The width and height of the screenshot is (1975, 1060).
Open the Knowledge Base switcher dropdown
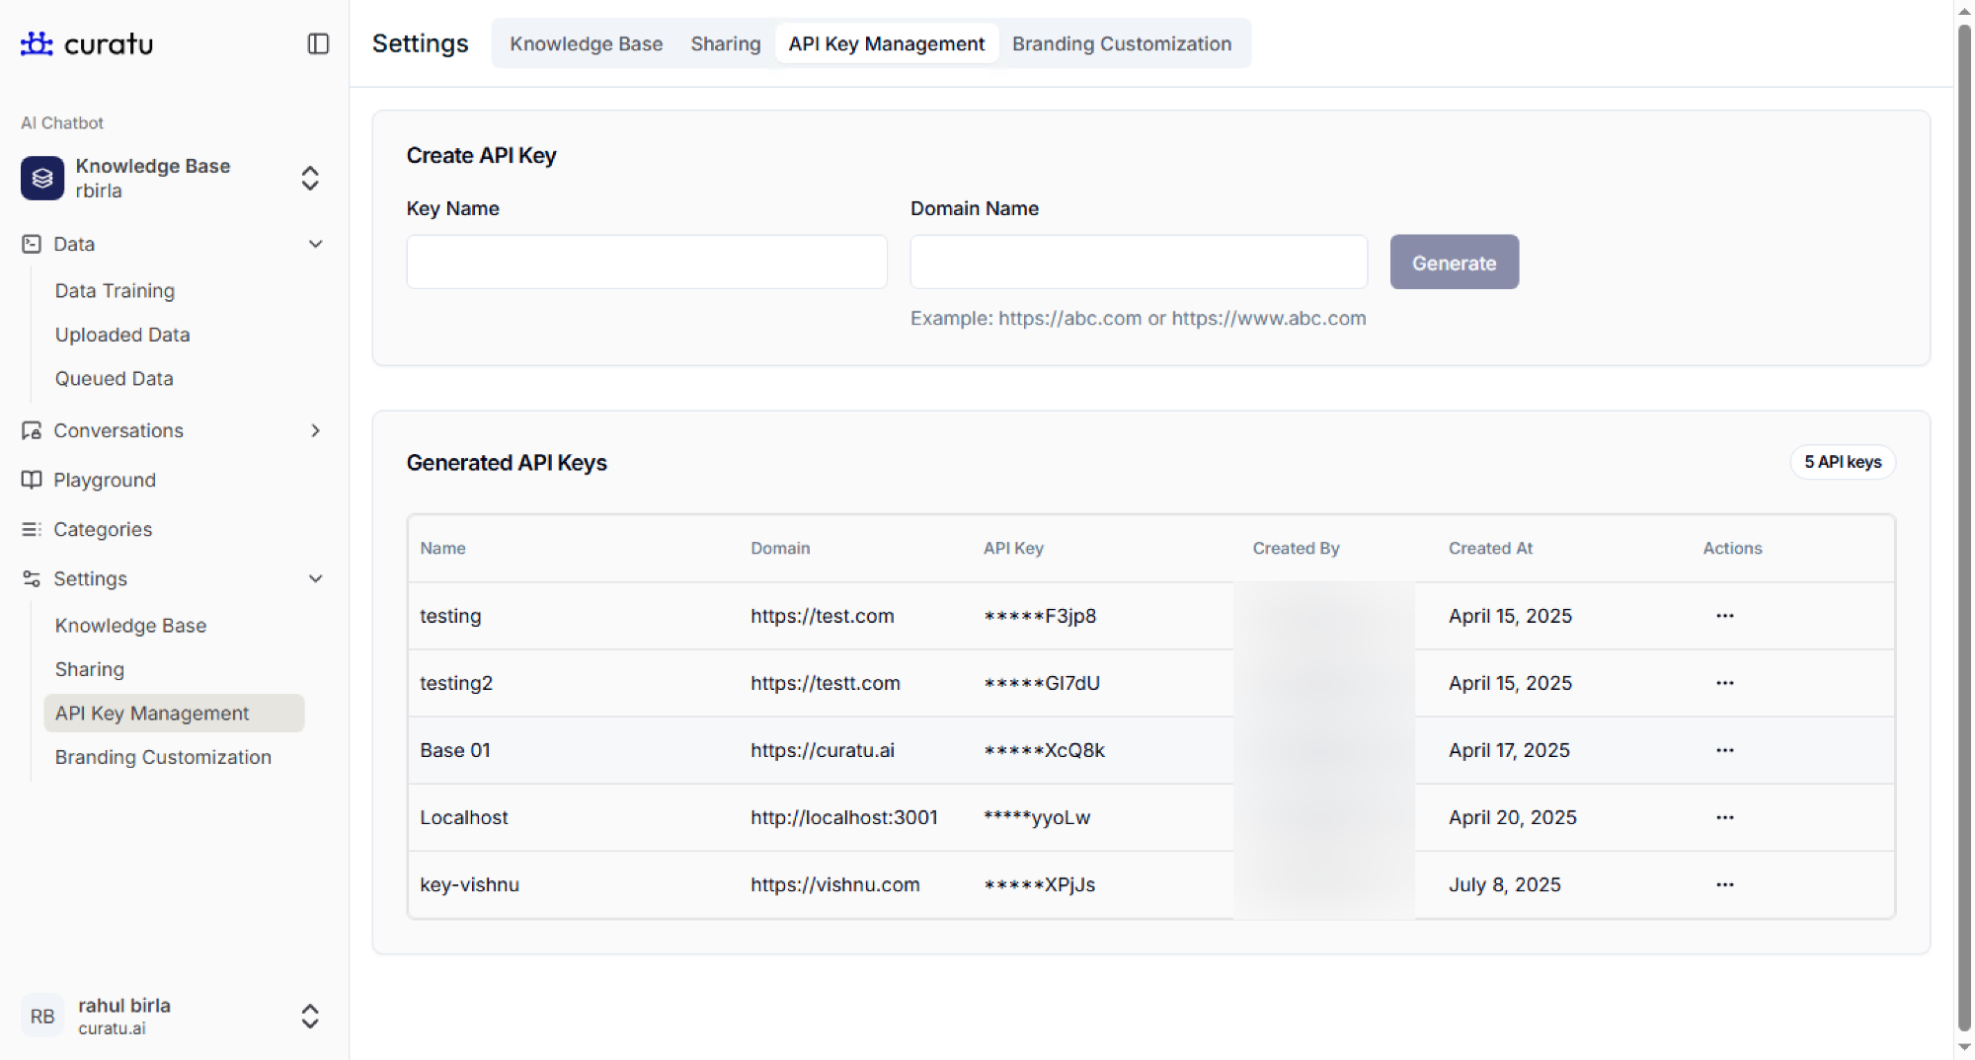[310, 178]
